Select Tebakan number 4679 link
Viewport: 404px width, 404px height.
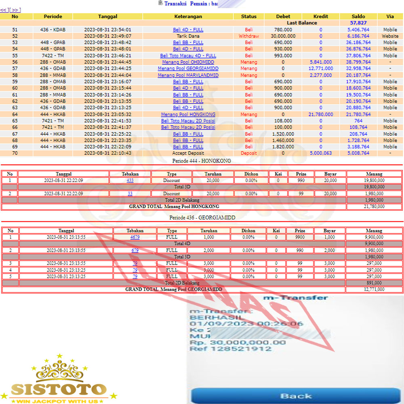(135, 237)
